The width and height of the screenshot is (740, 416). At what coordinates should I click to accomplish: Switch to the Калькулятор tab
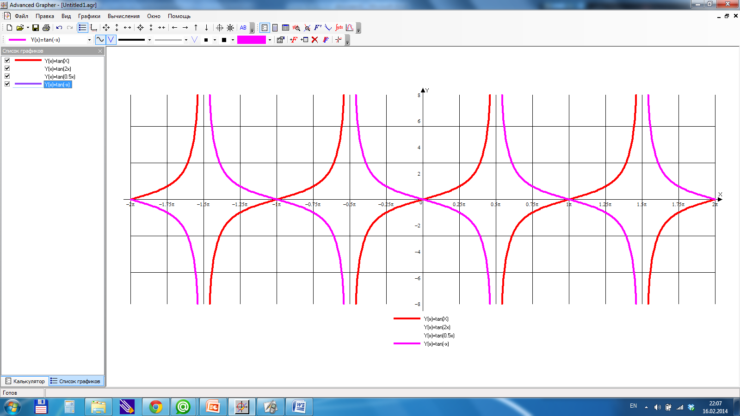pos(25,381)
